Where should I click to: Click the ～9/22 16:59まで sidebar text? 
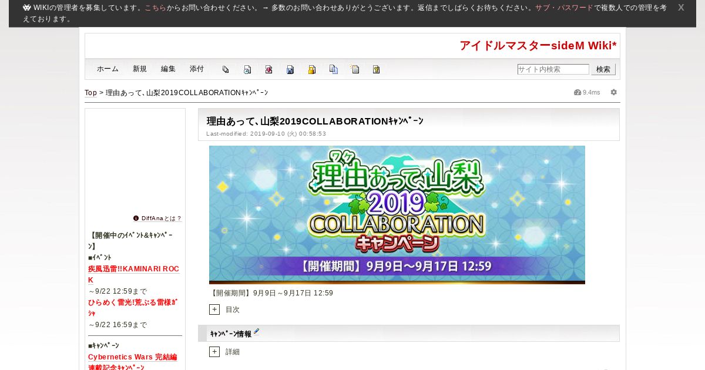coord(117,325)
